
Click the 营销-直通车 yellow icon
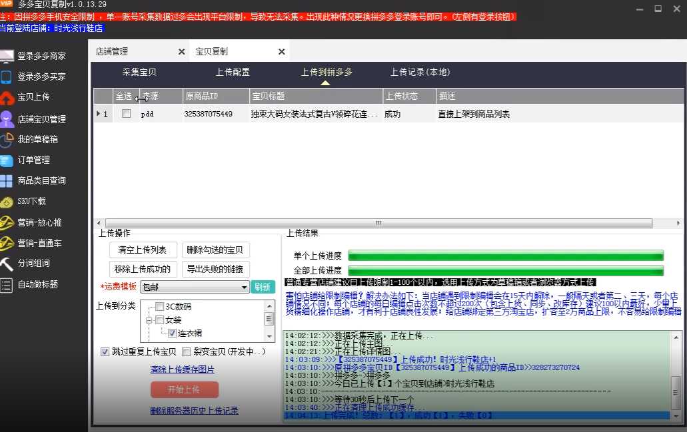pos(7,244)
